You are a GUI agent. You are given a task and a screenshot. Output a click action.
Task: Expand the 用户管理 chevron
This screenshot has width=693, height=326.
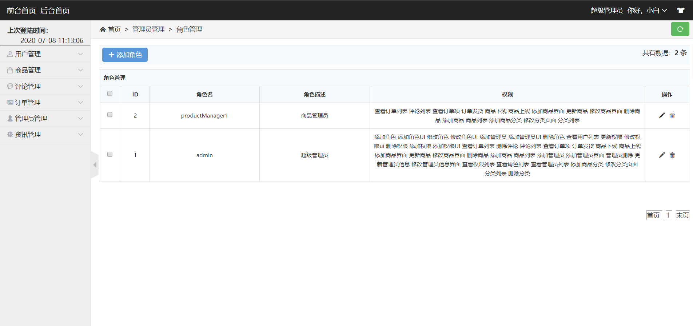[x=80, y=54]
